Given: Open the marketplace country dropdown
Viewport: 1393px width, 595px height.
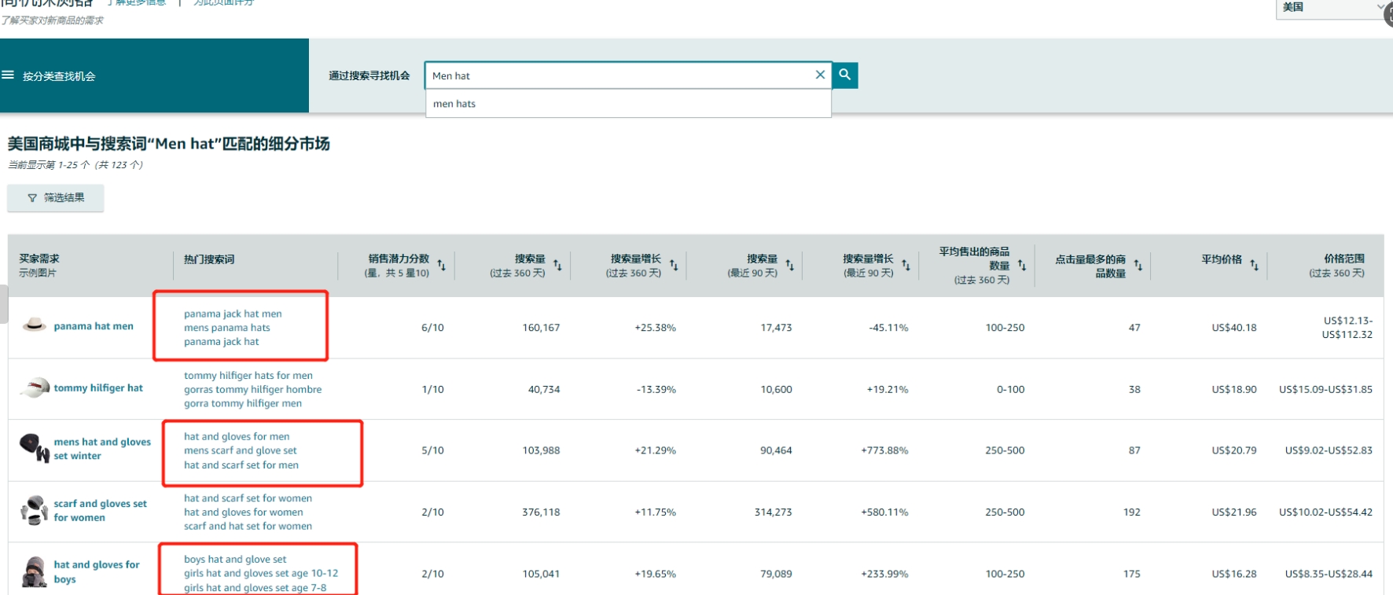Looking at the screenshot, I should tap(1332, 8).
